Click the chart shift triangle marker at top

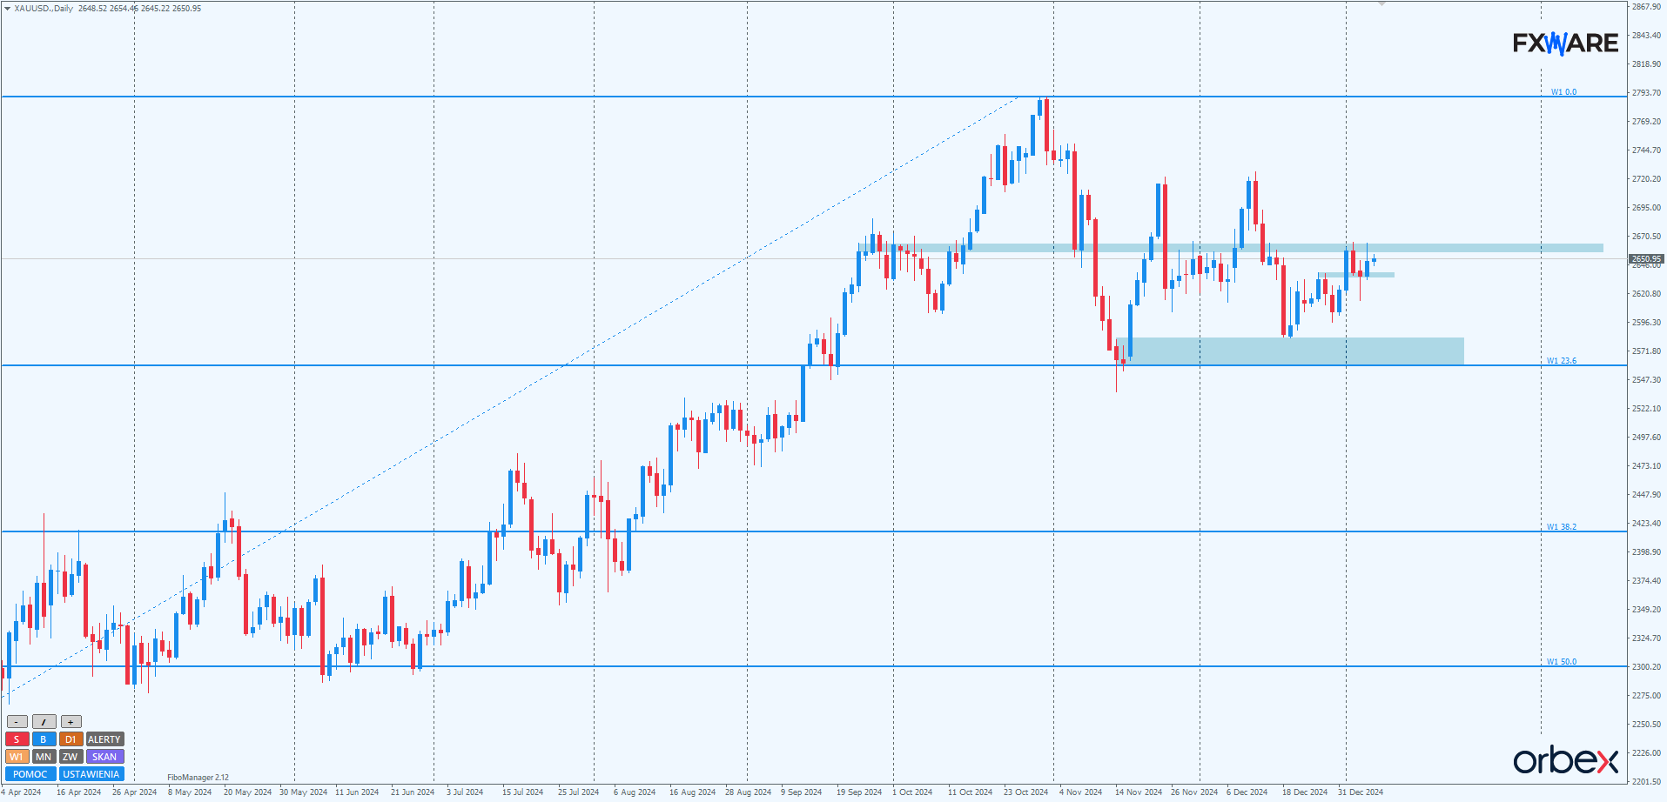[x=1381, y=4]
